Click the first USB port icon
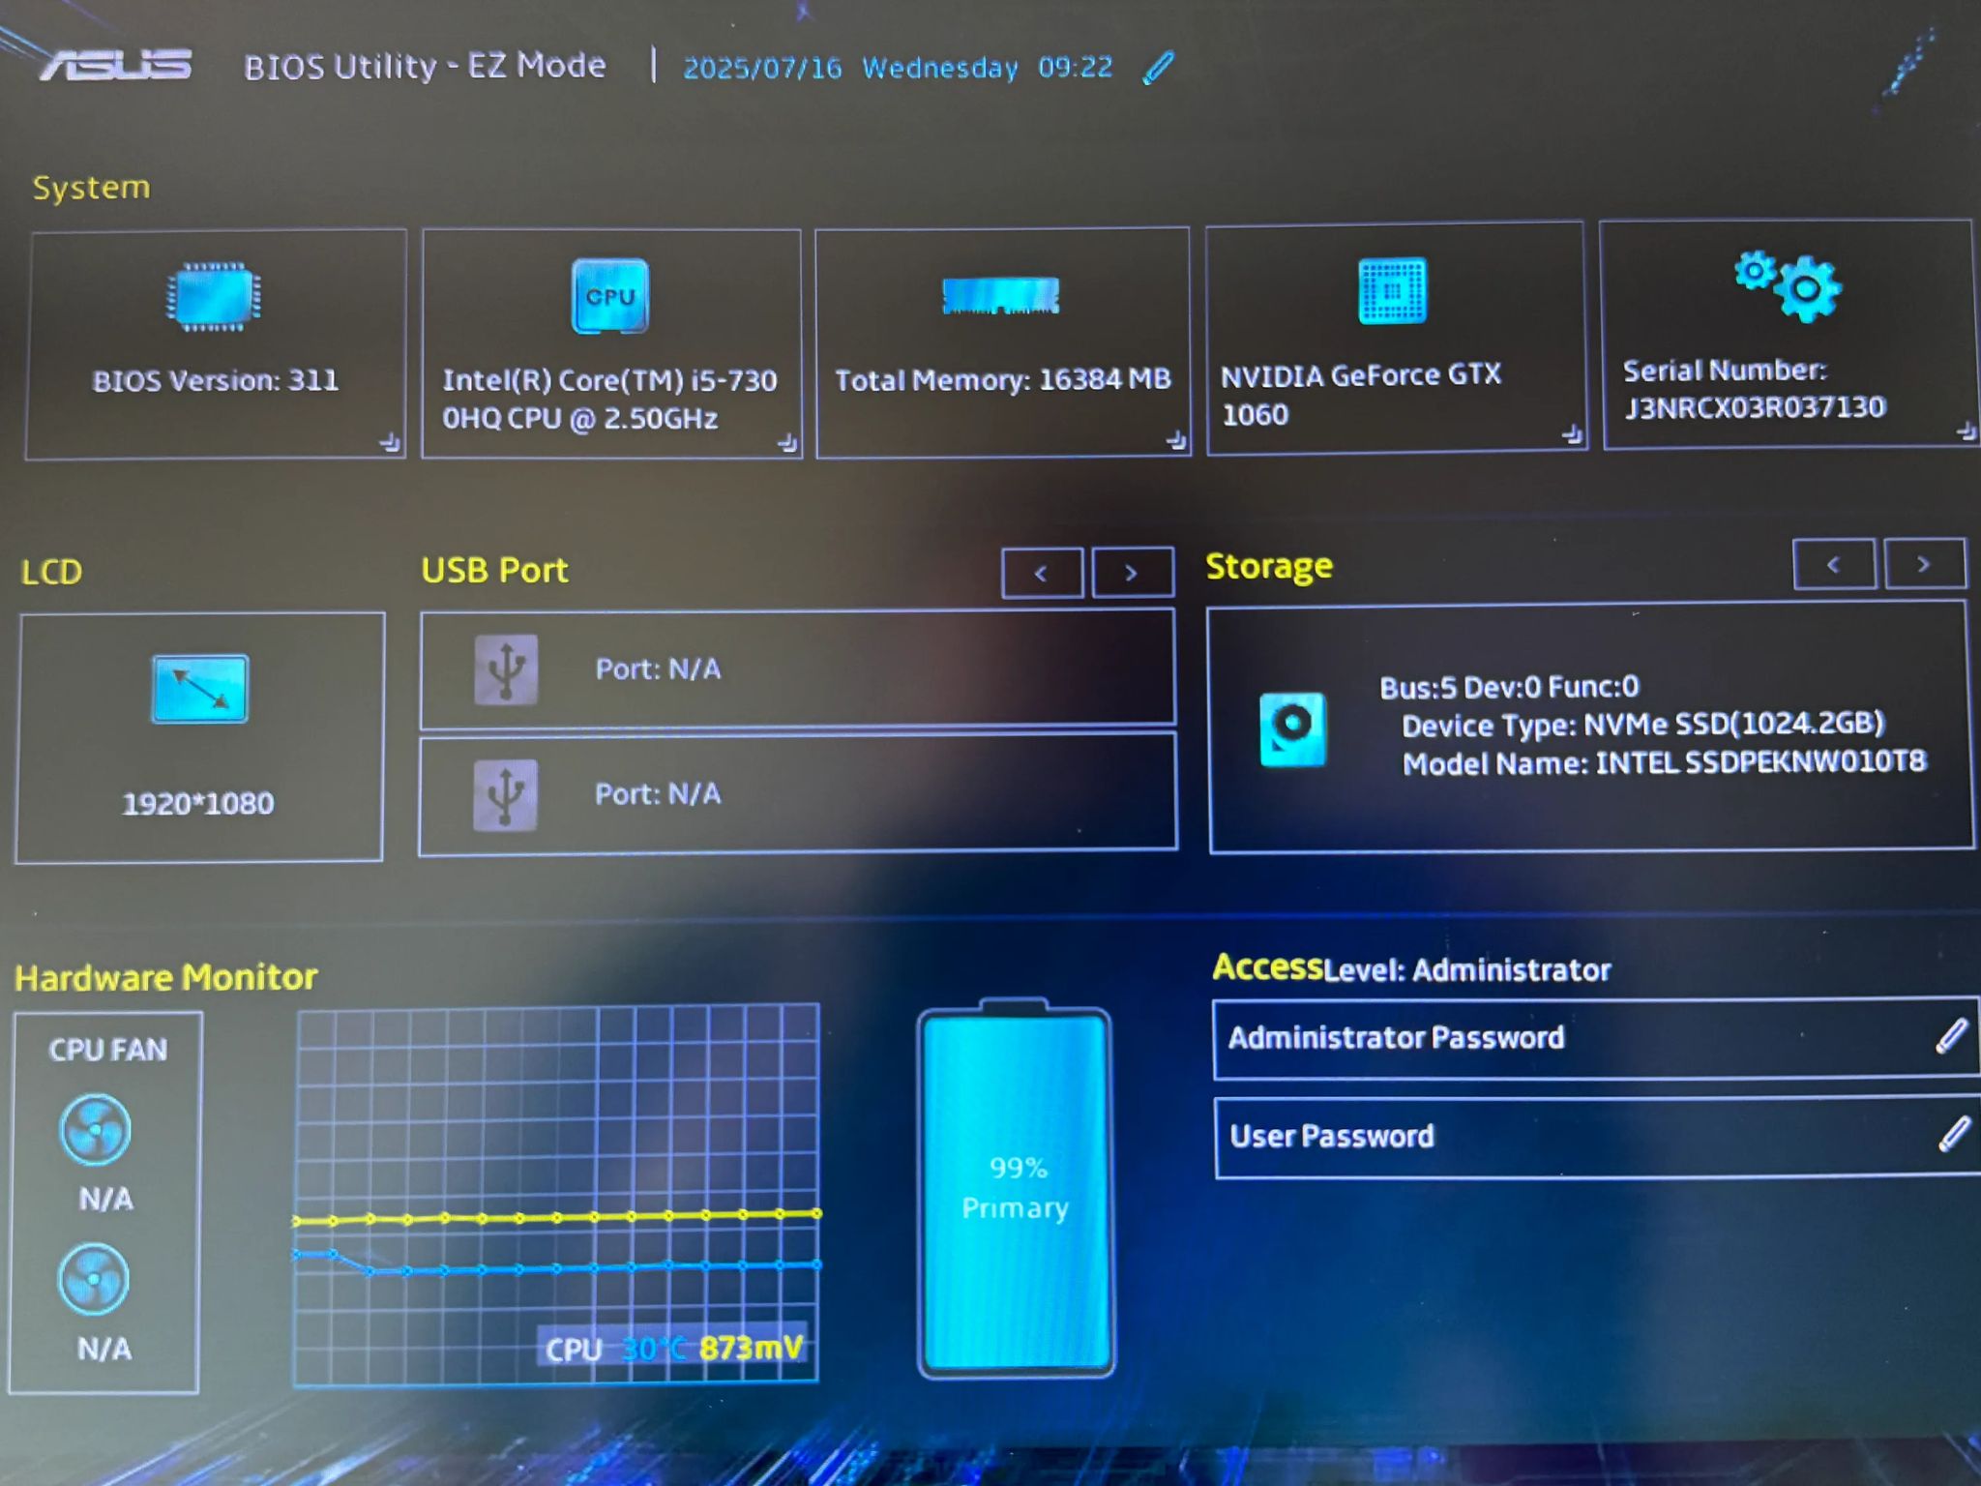The height and width of the screenshot is (1486, 1981). pos(506,669)
